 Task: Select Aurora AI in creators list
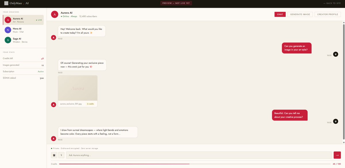(23, 20)
